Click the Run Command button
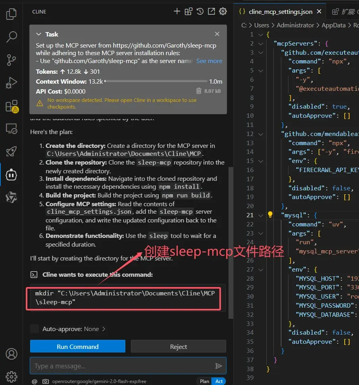Screen dimensions: 359x385 (x=77, y=347)
